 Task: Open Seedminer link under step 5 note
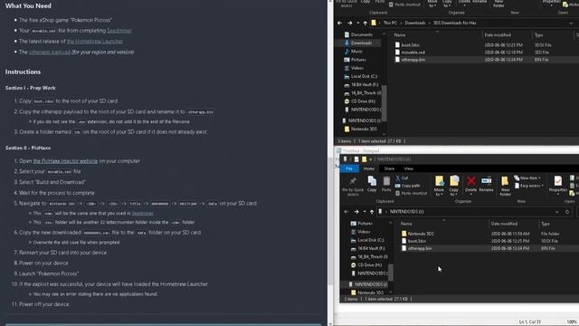click(143, 214)
